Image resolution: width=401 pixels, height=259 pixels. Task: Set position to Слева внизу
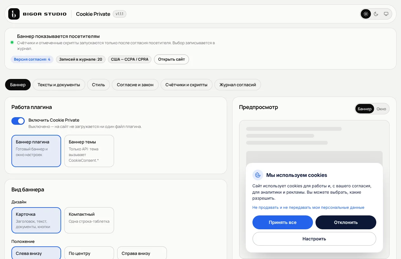(36, 253)
